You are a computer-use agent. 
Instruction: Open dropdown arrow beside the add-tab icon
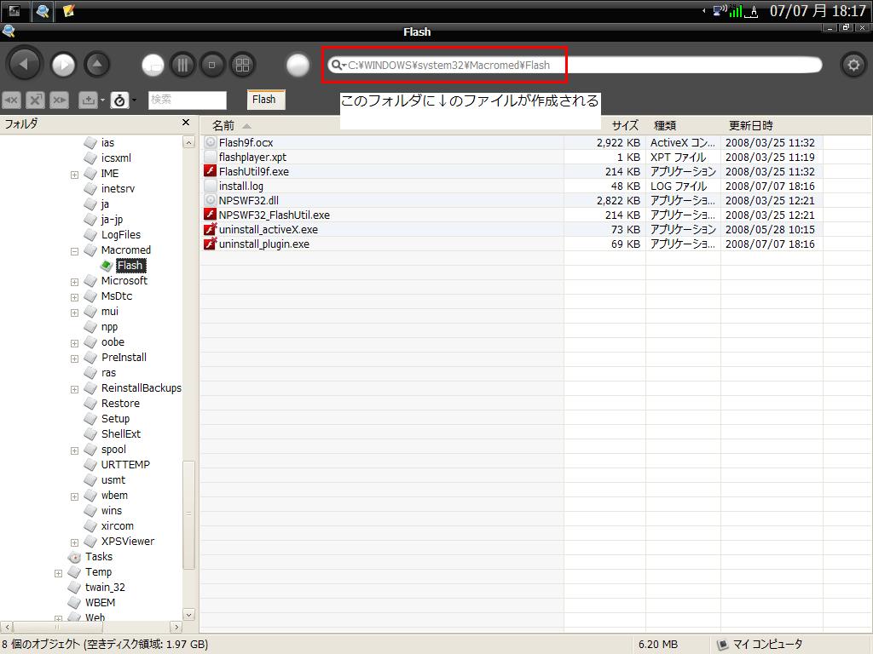tap(103, 100)
